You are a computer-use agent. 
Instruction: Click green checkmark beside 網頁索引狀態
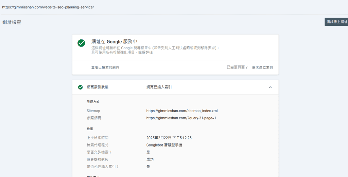click(x=80, y=87)
